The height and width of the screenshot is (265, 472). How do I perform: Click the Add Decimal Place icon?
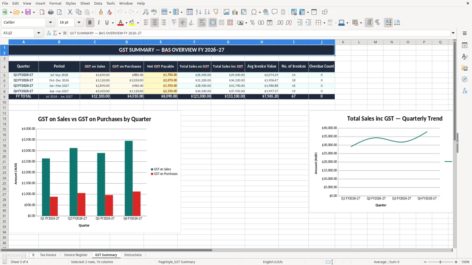(280, 23)
